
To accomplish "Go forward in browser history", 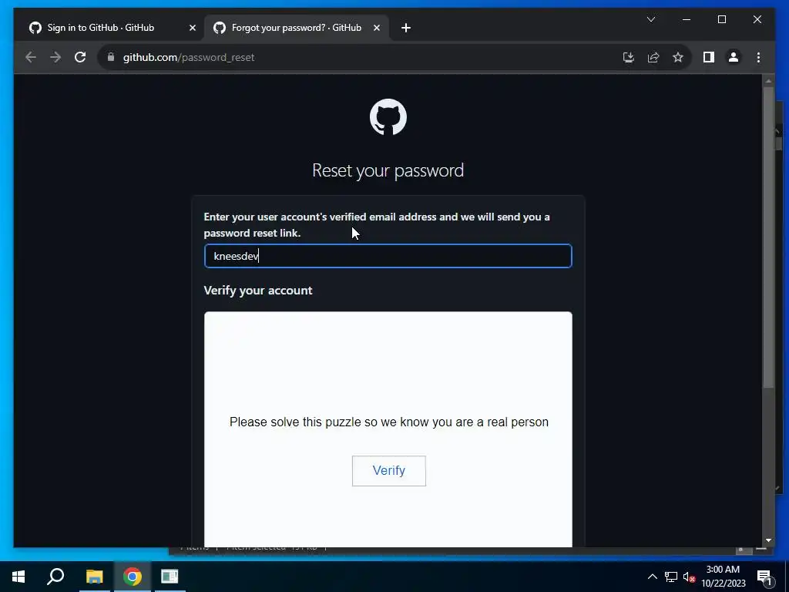I will point(55,57).
